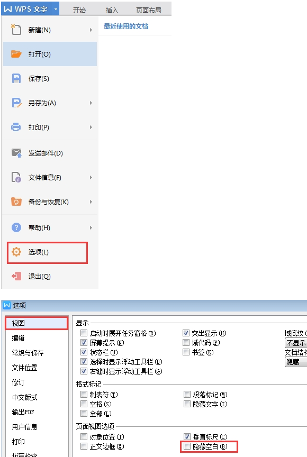307x457 pixels.
Task: Click the Send Mail envelope icon
Action: pos(16,153)
